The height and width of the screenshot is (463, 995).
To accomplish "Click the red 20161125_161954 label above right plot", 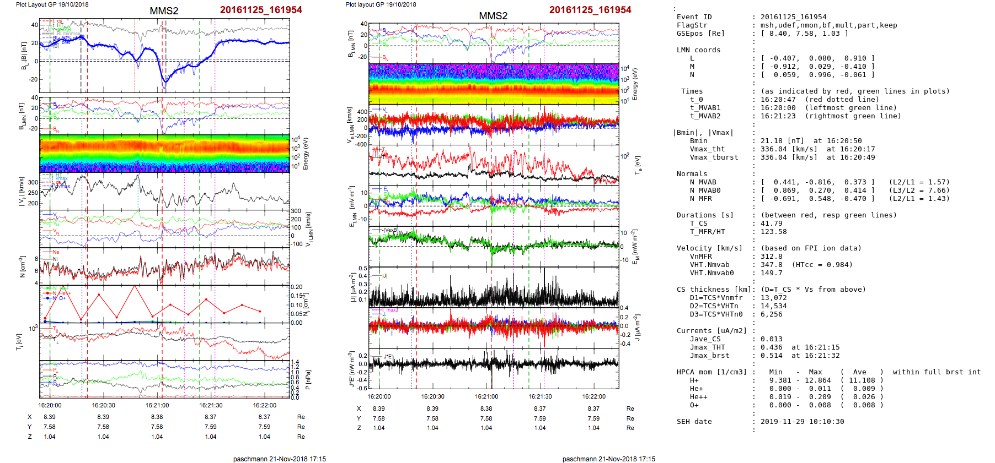I will (x=590, y=10).
